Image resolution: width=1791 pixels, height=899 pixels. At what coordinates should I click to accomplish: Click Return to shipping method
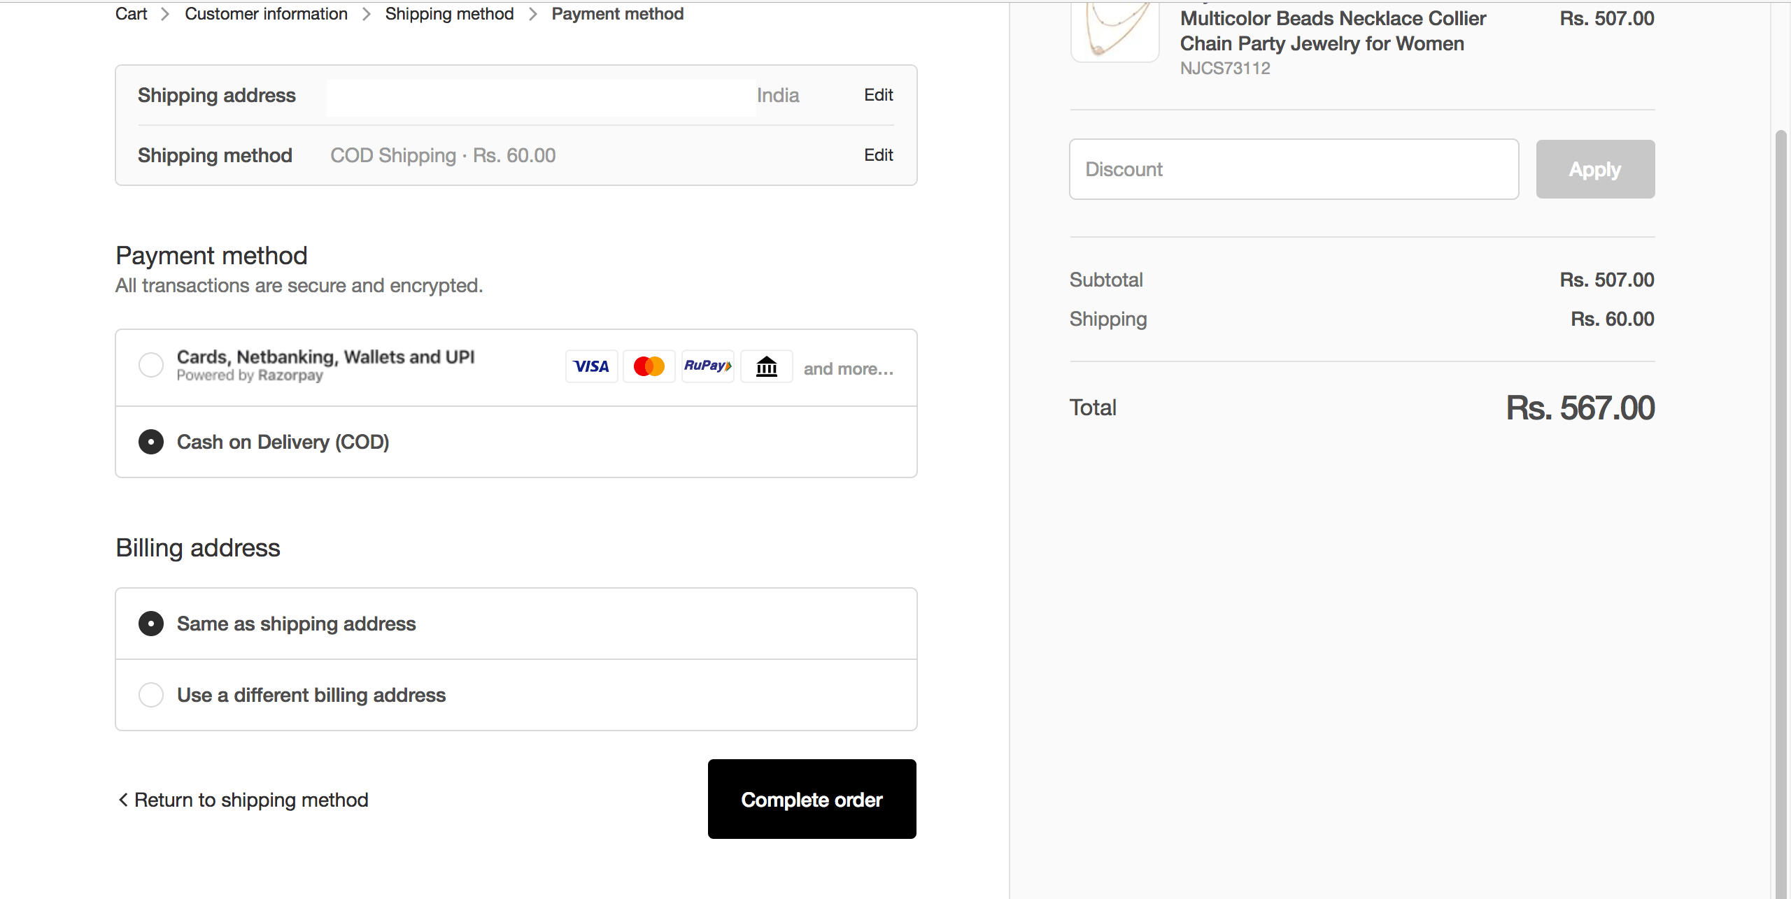(251, 799)
